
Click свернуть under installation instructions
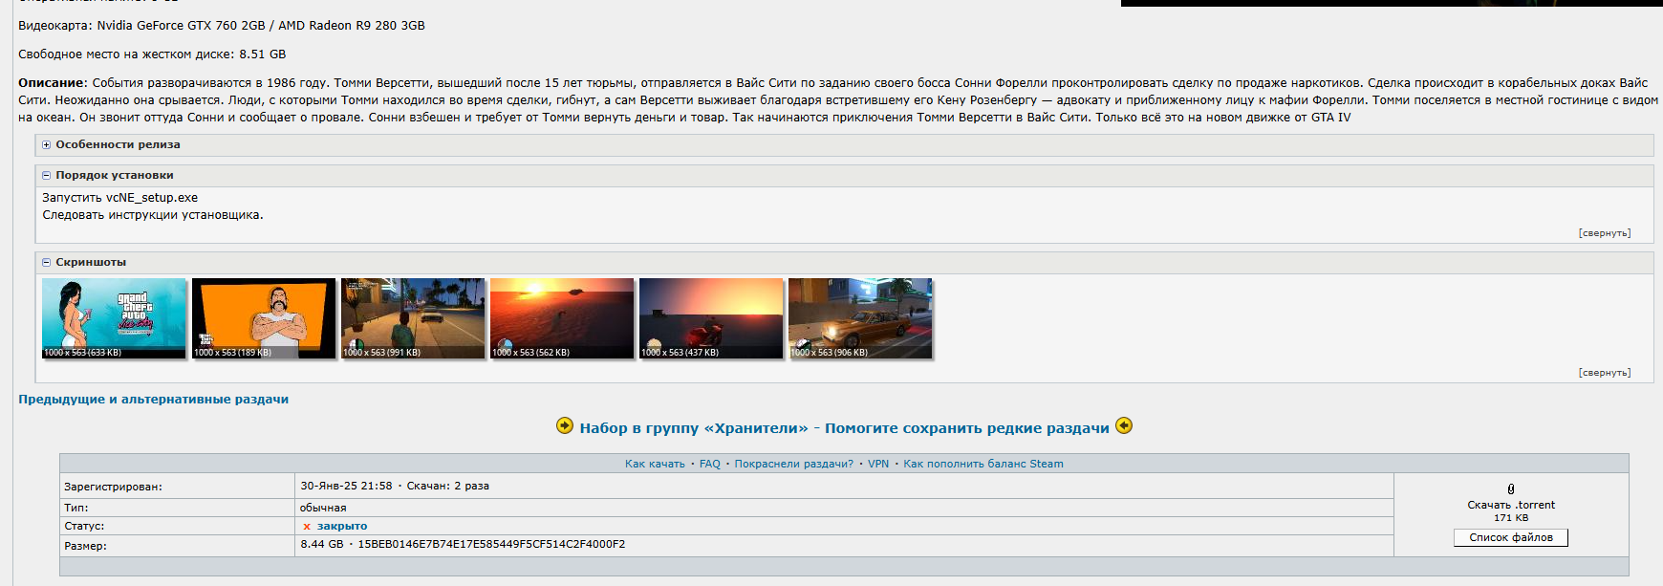(x=1605, y=233)
